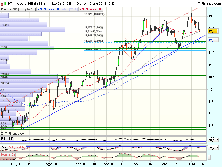Click the stochastic value 52,294
The height and width of the screenshot is (167, 222).
(x=213, y=148)
